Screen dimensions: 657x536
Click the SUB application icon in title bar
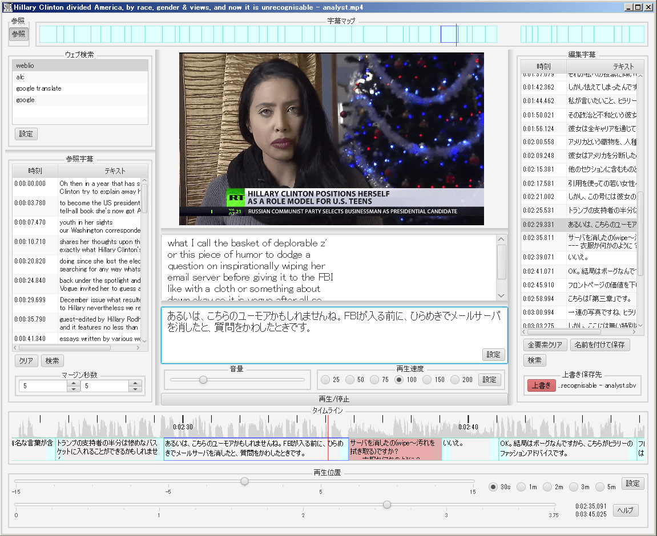7,7
